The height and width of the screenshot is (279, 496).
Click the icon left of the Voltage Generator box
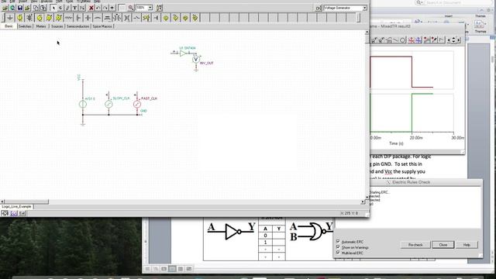point(319,8)
